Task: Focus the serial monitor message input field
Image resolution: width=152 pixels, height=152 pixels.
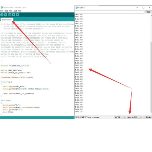Action: tap(109, 12)
